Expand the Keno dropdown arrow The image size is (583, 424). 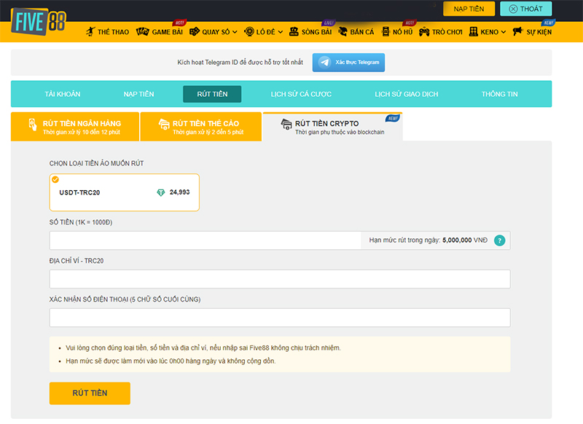point(504,32)
